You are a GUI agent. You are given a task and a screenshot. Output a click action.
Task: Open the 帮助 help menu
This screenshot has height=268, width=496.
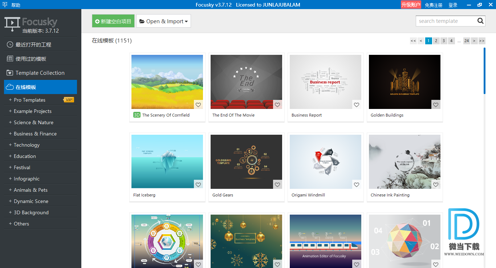[x=16, y=5]
